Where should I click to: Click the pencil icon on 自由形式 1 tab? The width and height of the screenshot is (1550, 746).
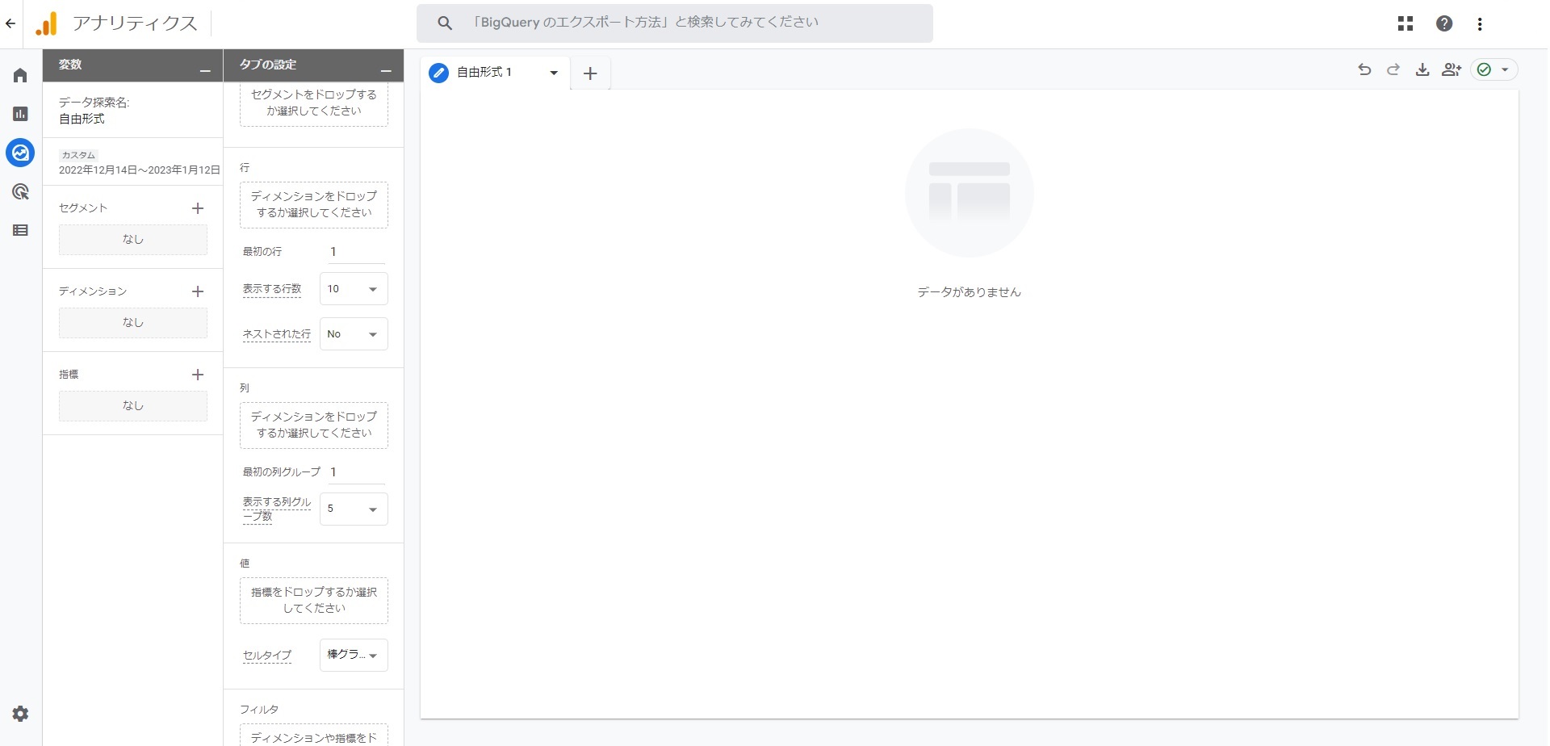[438, 73]
